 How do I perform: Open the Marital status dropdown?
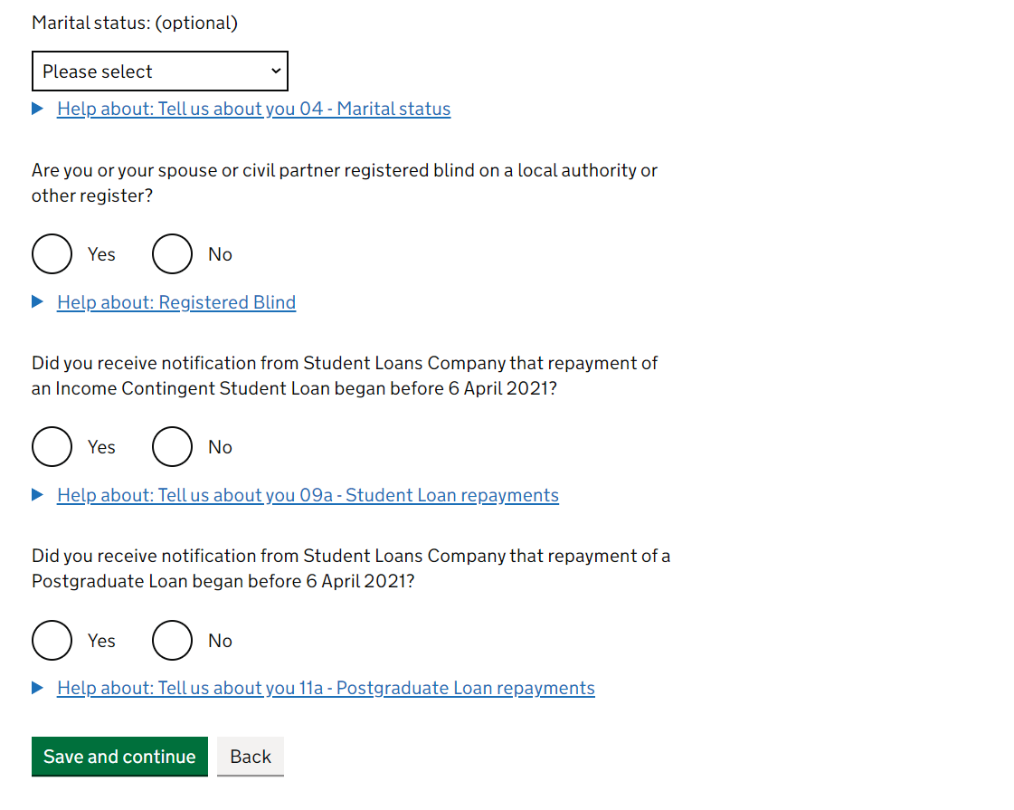(160, 71)
